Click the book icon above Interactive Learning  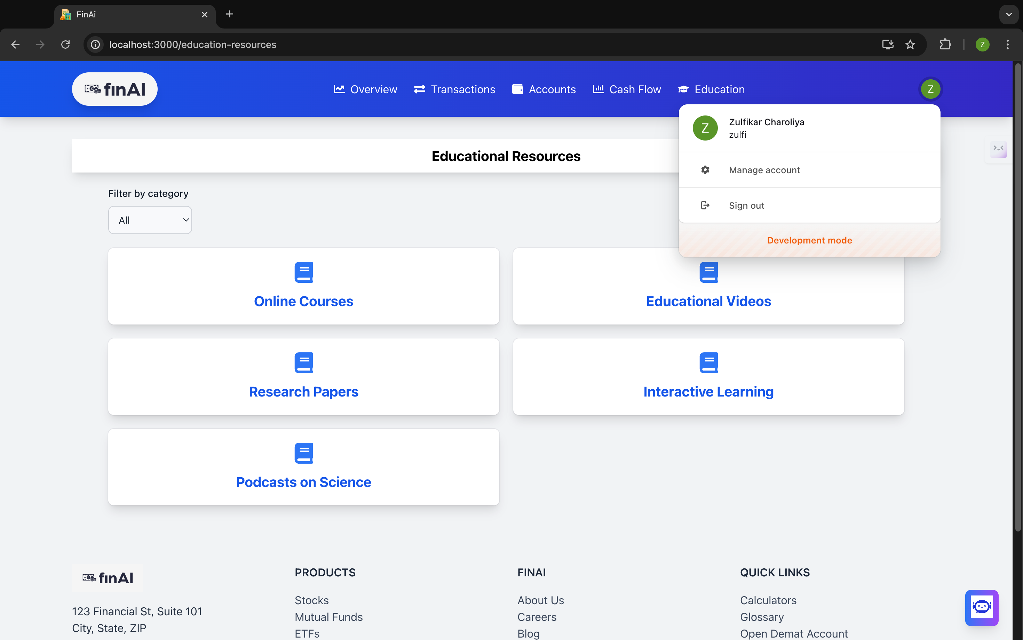point(708,363)
